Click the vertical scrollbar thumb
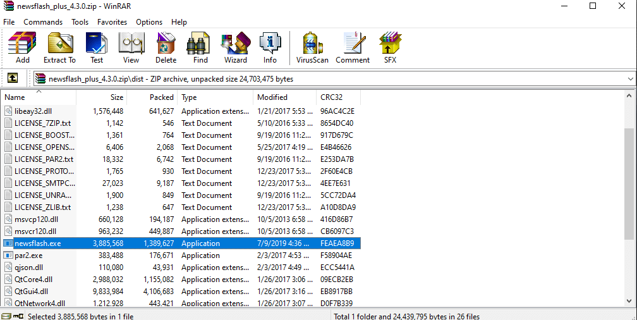Image resolution: width=637 pixels, height=320 pixels. pos(629,184)
